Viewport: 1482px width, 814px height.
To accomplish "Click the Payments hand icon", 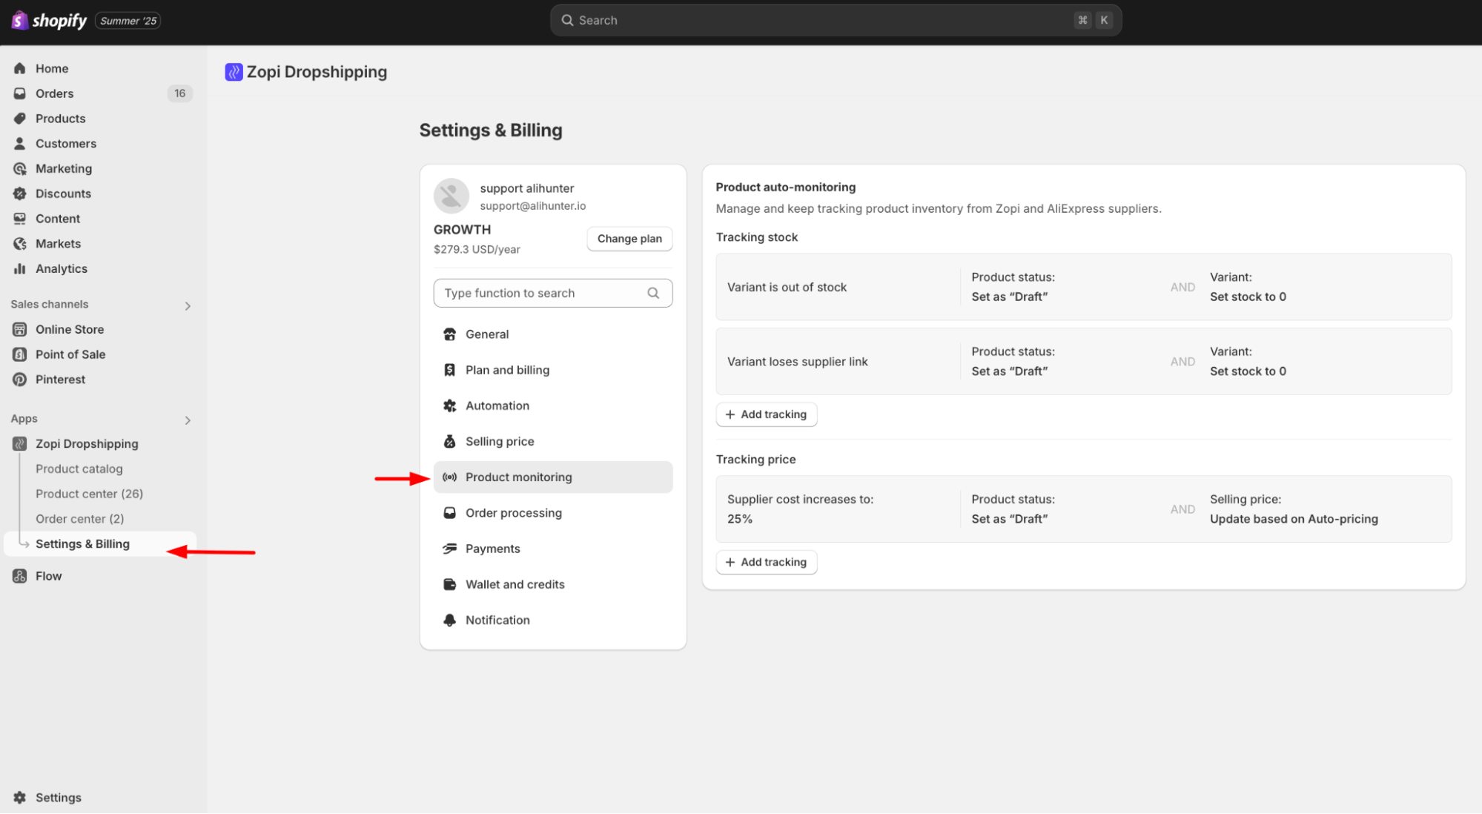I will click(449, 549).
